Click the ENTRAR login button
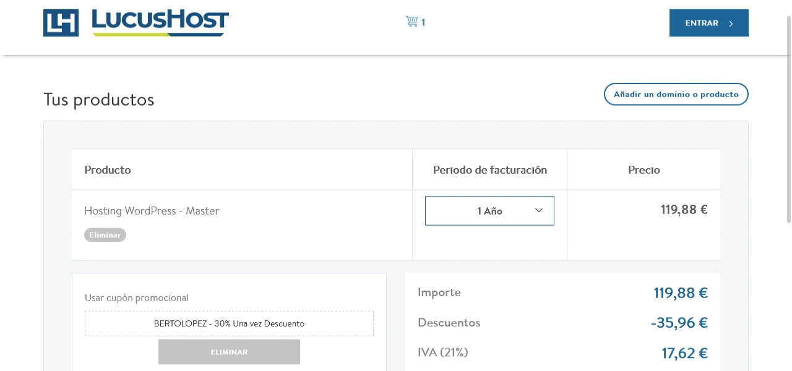 (x=709, y=23)
